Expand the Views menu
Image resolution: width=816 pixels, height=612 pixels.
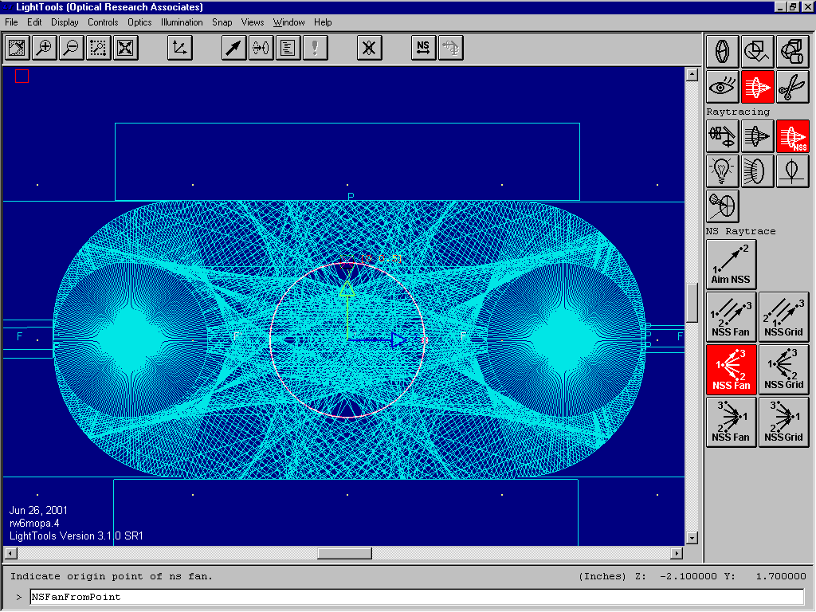253,22
